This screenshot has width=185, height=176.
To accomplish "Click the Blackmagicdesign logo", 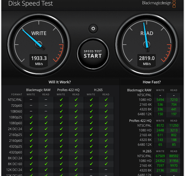I will point(159,3).
